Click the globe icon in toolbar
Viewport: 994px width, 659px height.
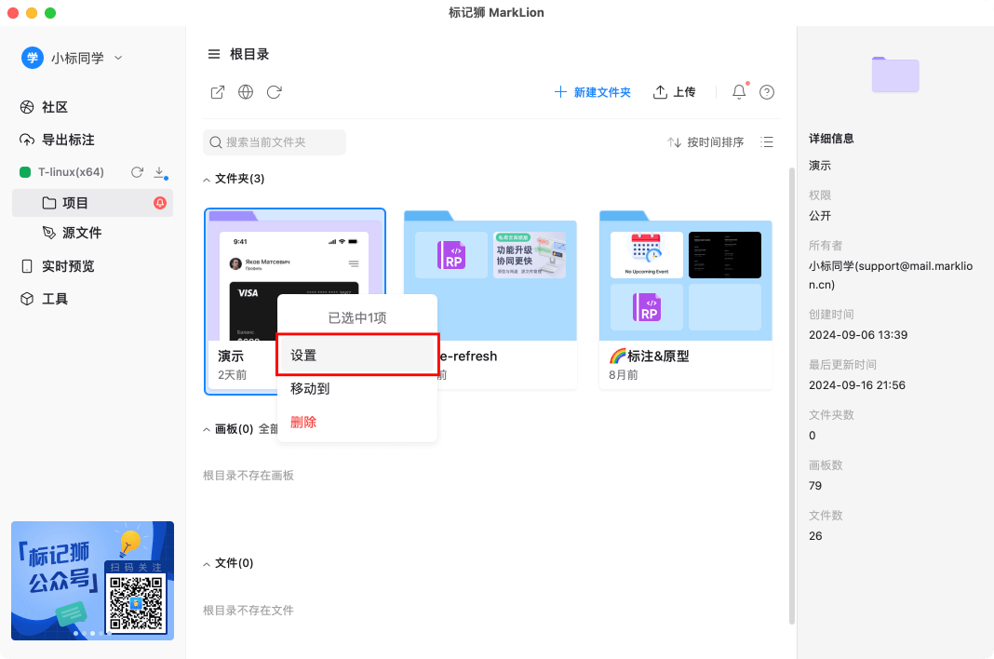pyautogui.click(x=246, y=92)
